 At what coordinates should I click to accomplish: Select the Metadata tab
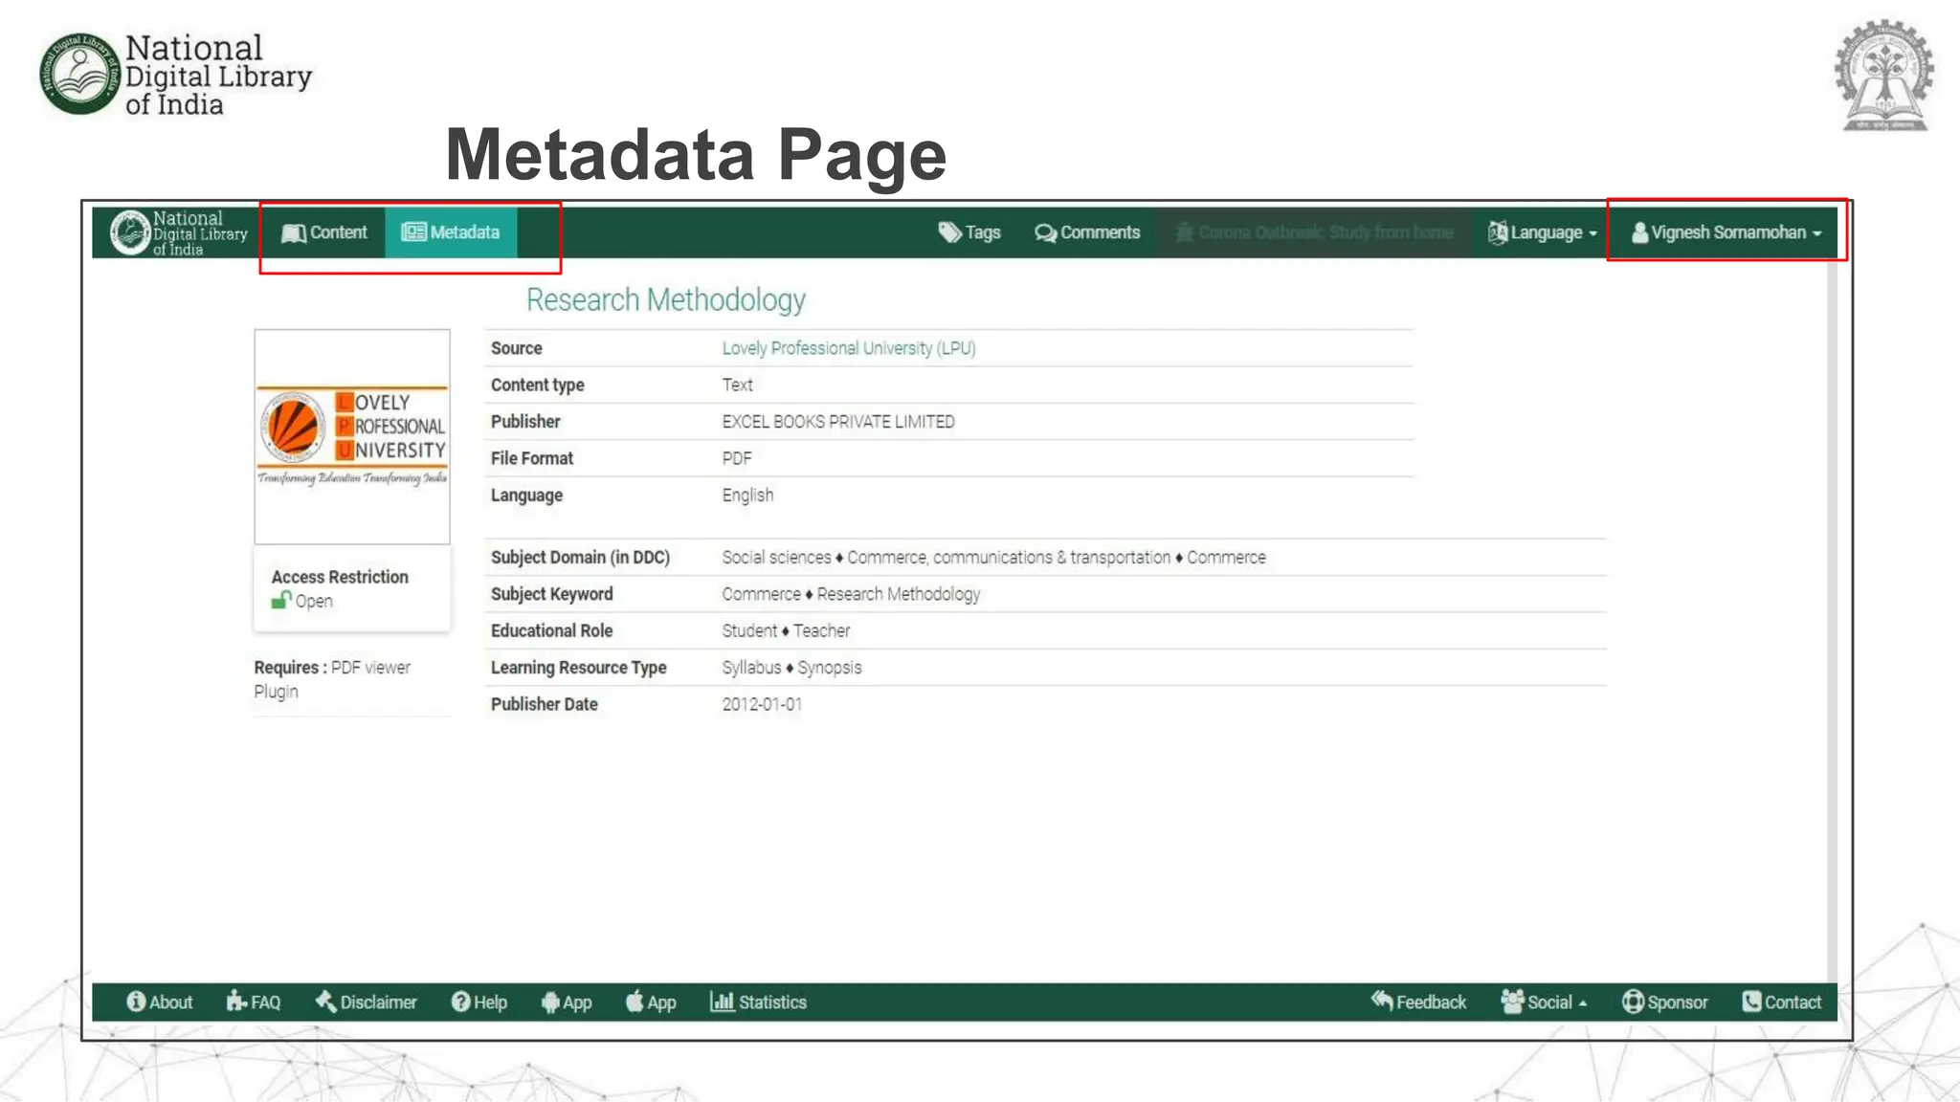tap(451, 232)
